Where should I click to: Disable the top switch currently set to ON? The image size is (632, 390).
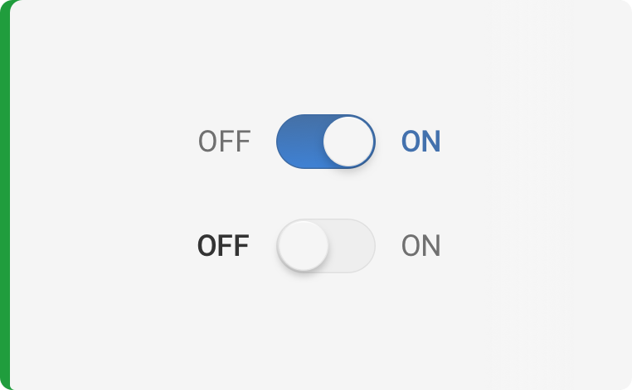click(x=325, y=142)
